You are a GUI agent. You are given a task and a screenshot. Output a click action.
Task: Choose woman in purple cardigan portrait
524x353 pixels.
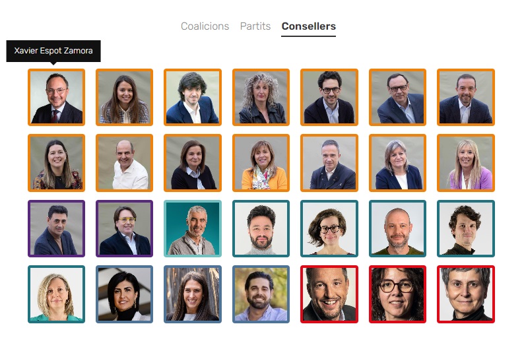(x=466, y=163)
